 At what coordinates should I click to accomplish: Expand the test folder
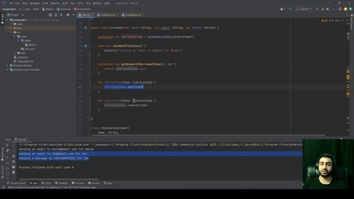tap(14, 53)
